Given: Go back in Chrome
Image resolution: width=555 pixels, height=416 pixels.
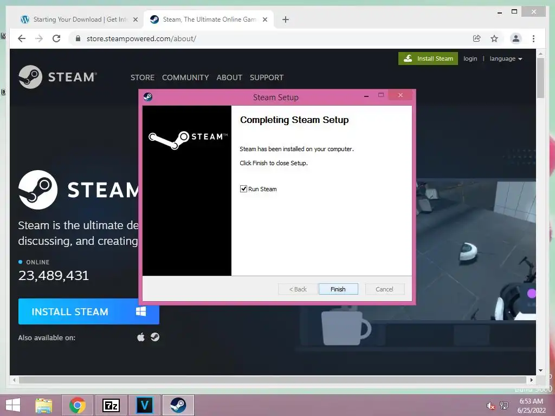Looking at the screenshot, I should [22, 38].
